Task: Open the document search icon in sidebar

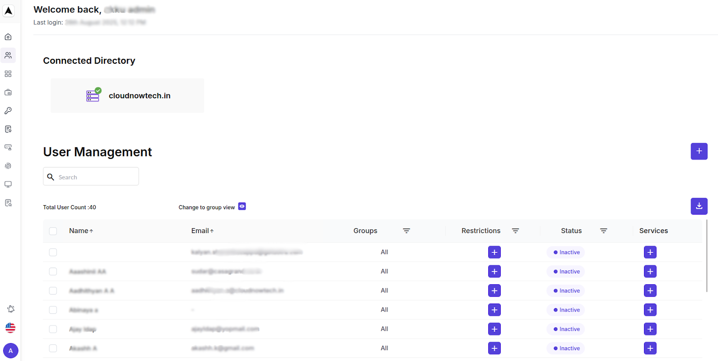Action: click(8, 203)
